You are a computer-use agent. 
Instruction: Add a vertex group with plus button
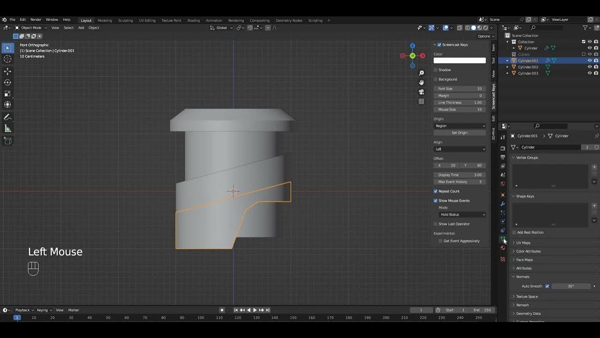(x=594, y=167)
